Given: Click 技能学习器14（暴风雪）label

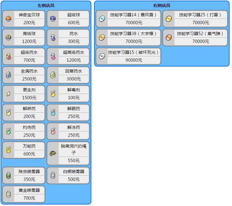Looking at the screenshot, I should pyautogui.click(x=134, y=15).
